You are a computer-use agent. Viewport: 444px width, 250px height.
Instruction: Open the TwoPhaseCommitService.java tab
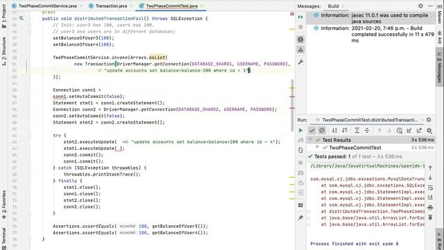48,6
